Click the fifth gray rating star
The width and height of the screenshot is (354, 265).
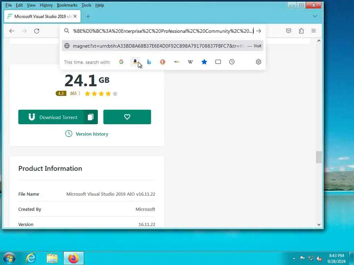[x=115, y=94]
